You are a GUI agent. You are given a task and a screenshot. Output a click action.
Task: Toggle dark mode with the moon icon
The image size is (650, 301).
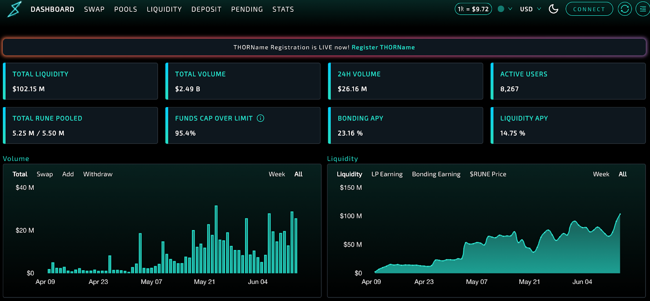[553, 9]
